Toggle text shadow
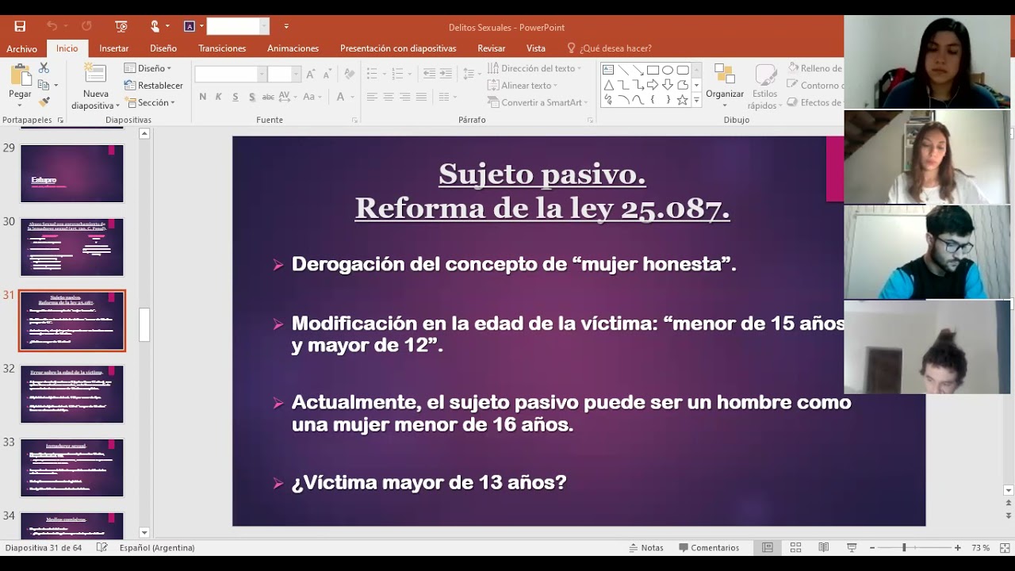The height and width of the screenshot is (571, 1015). pyautogui.click(x=252, y=97)
